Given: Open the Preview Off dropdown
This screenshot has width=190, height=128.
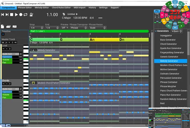Looking at the screenshot, I should (x=65, y=28).
